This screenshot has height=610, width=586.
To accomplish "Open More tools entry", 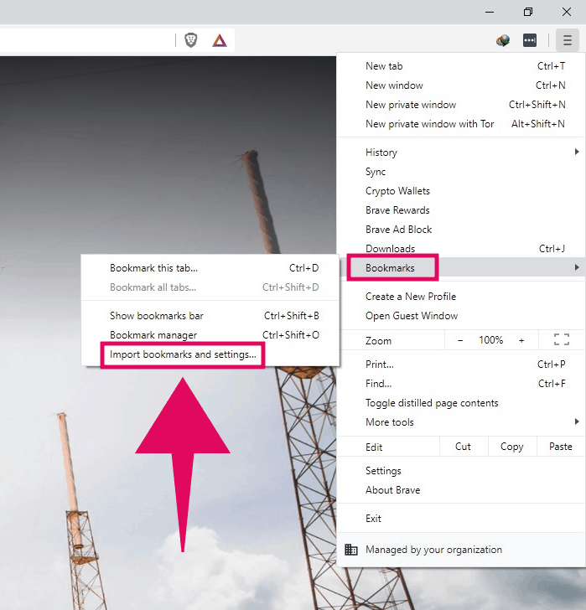I will click(x=461, y=422).
